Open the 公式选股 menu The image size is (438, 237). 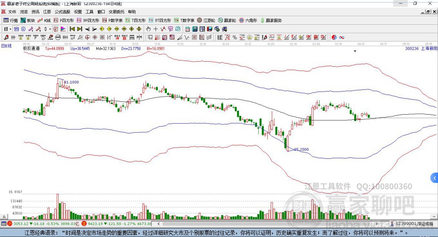tap(62, 12)
